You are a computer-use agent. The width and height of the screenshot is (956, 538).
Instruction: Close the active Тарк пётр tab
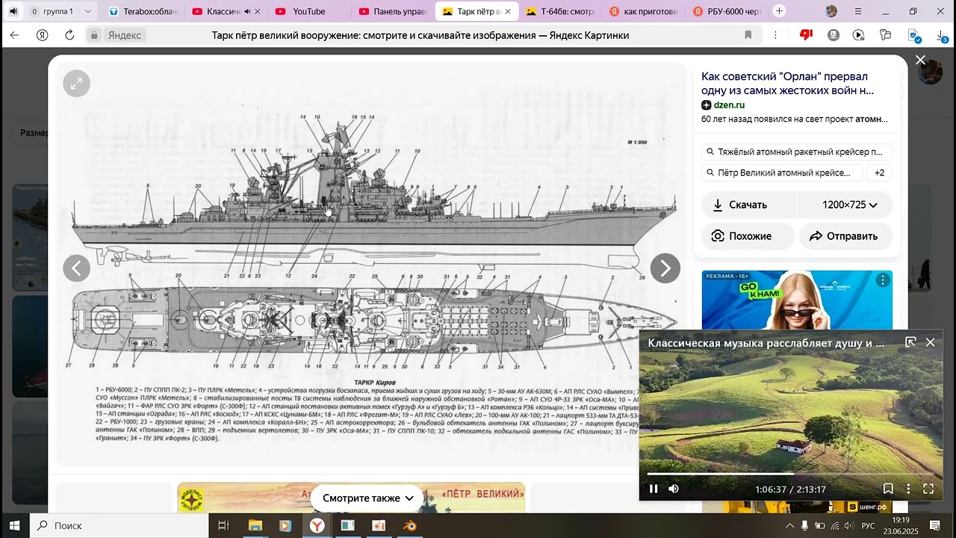[x=507, y=11]
